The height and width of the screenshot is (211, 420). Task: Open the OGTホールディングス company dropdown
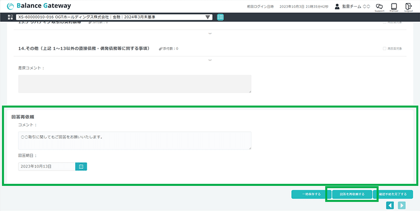[113, 17]
